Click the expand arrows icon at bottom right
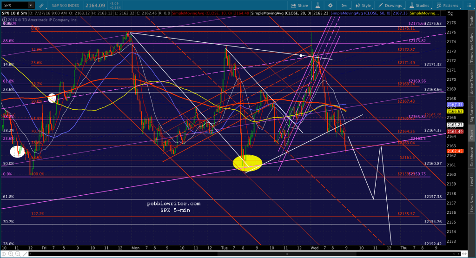This screenshot has width=476, height=258. point(465,254)
